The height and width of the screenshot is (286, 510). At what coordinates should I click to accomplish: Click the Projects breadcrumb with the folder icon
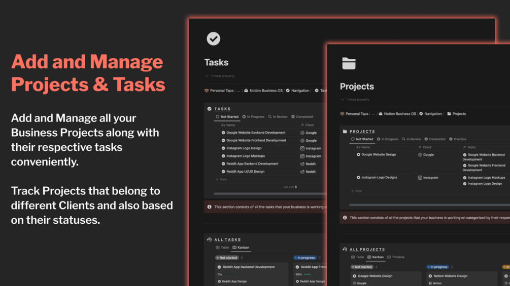coord(456,114)
